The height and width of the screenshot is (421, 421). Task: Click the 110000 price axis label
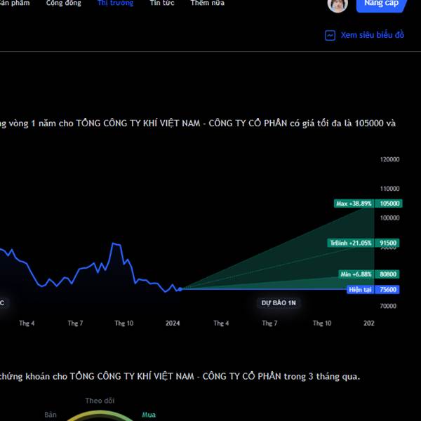(x=389, y=189)
